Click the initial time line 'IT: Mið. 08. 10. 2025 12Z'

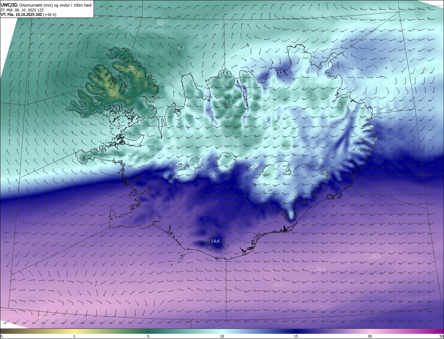22,10
